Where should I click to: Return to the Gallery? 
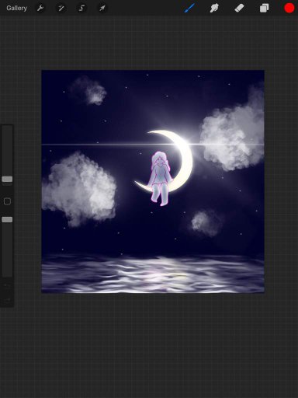pyautogui.click(x=16, y=9)
